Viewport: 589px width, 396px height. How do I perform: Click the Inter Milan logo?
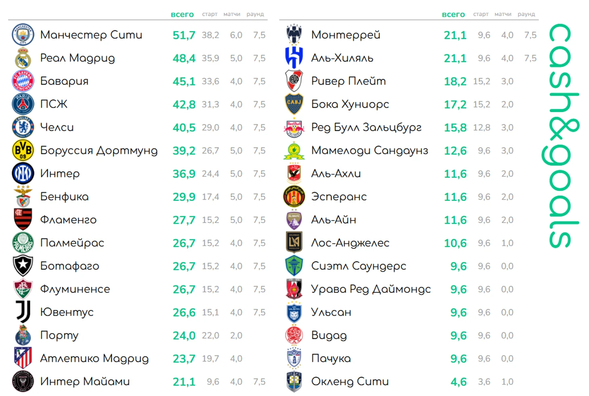click(x=23, y=173)
